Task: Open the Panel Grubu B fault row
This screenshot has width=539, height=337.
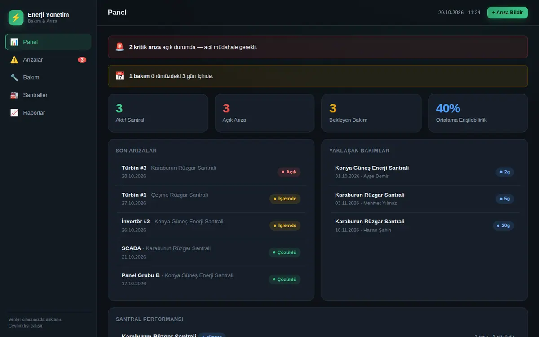Action: [211, 279]
